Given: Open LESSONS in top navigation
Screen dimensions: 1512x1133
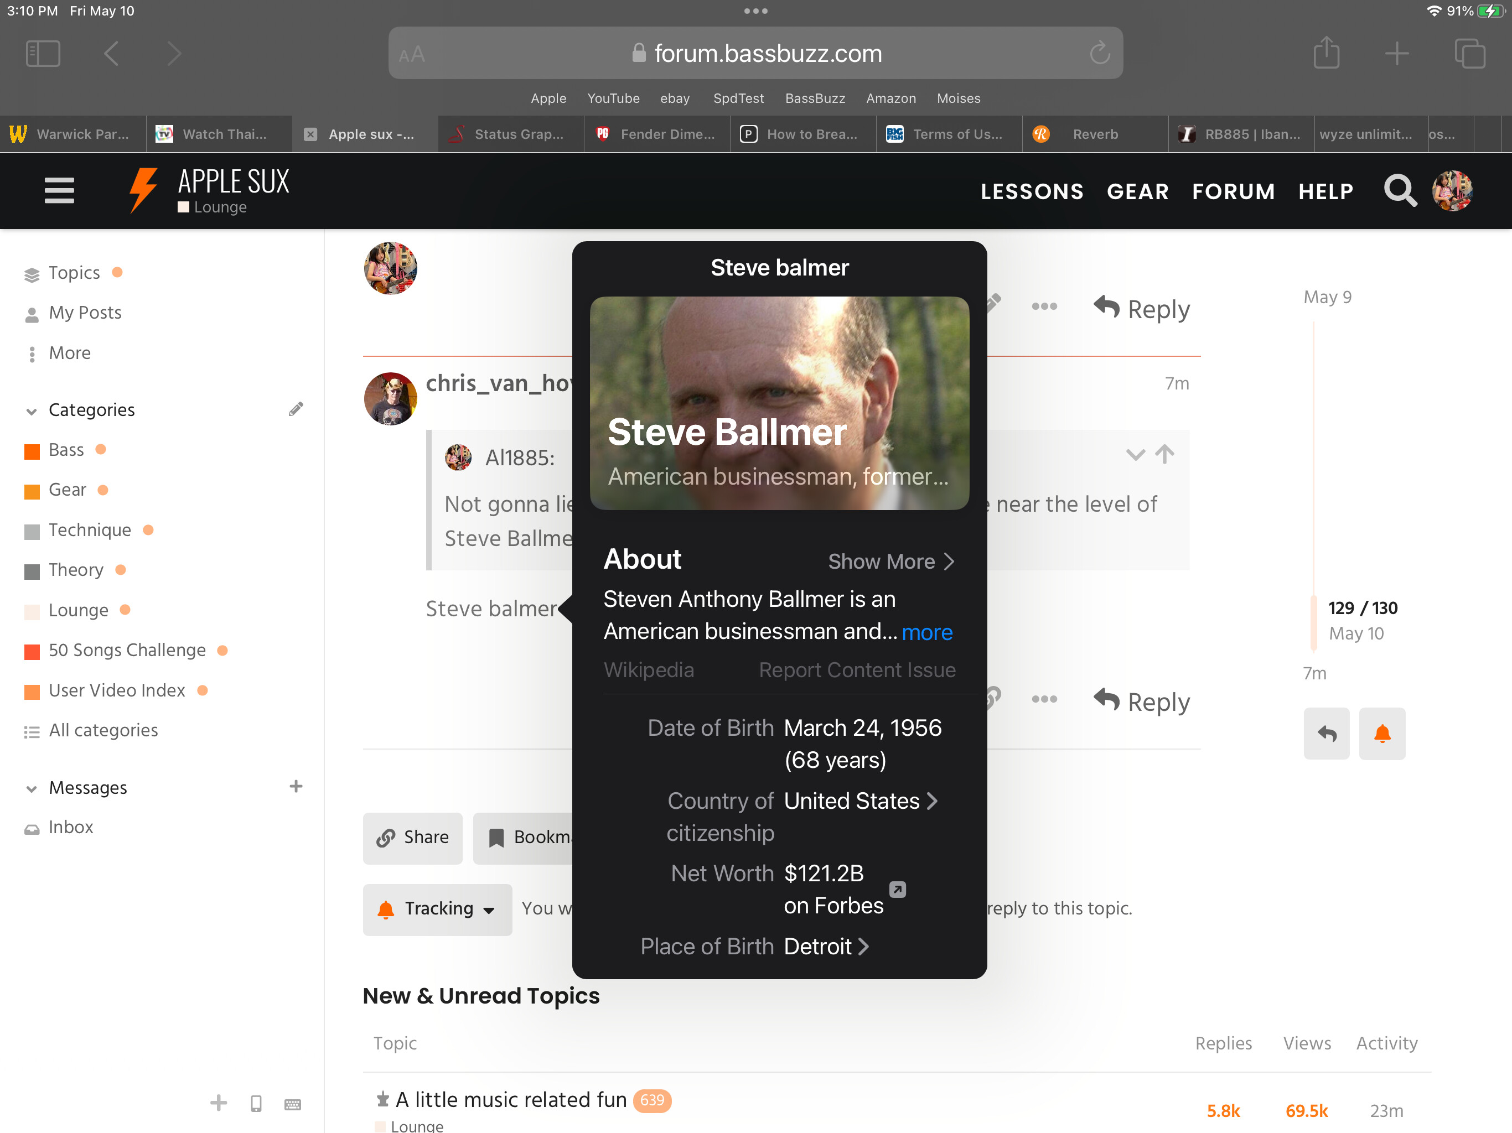Looking at the screenshot, I should pos(1032,191).
